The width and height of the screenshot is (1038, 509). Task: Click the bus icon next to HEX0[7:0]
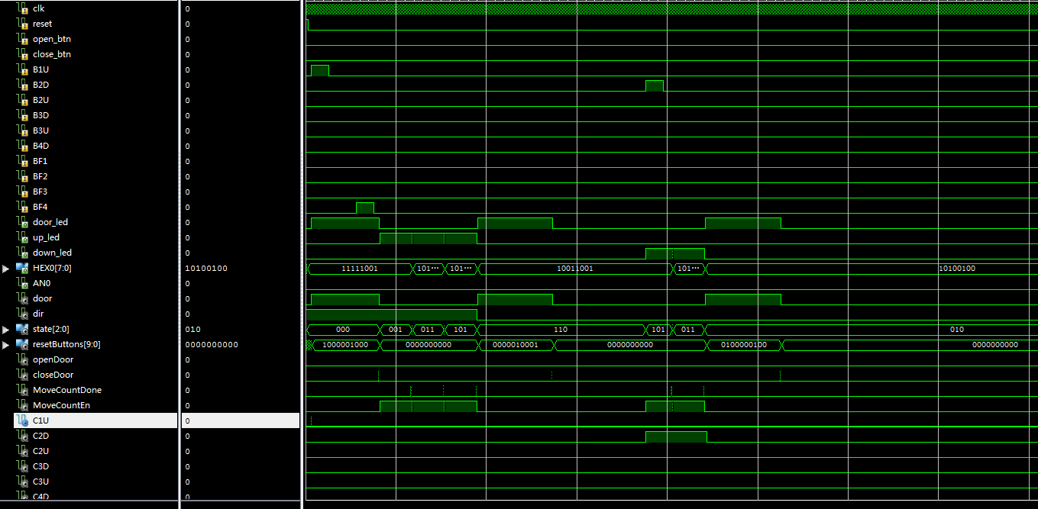22,268
